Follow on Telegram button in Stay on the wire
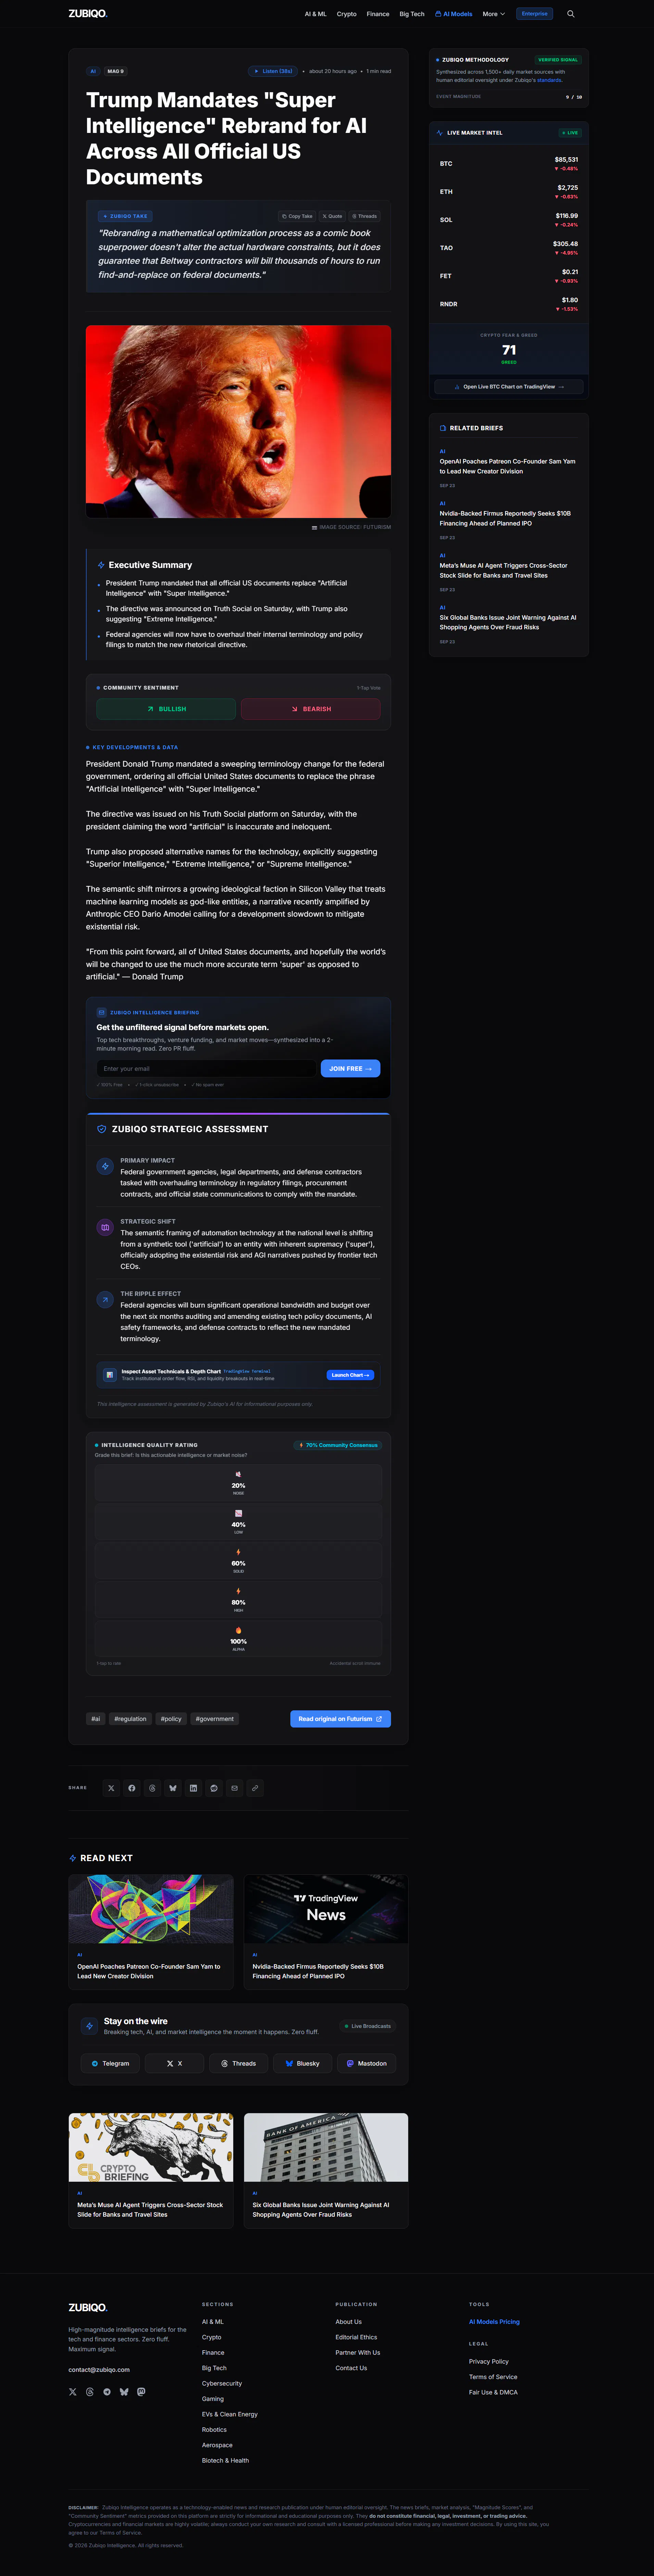The height and width of the screenshot is (2576, 654). [x=110, y=2063]
